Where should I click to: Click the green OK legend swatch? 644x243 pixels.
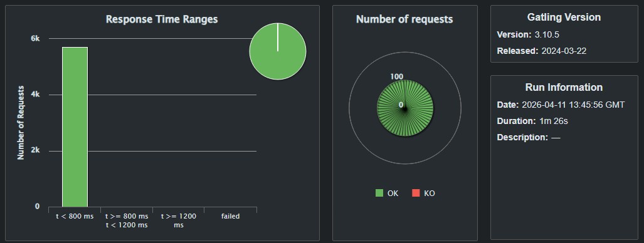click(x=379, y=194)
